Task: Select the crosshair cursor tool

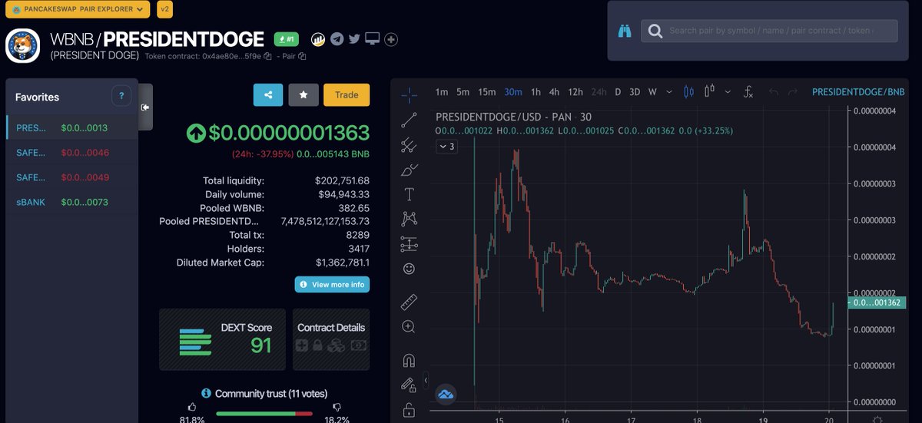Action: click(x=409, y=94)
